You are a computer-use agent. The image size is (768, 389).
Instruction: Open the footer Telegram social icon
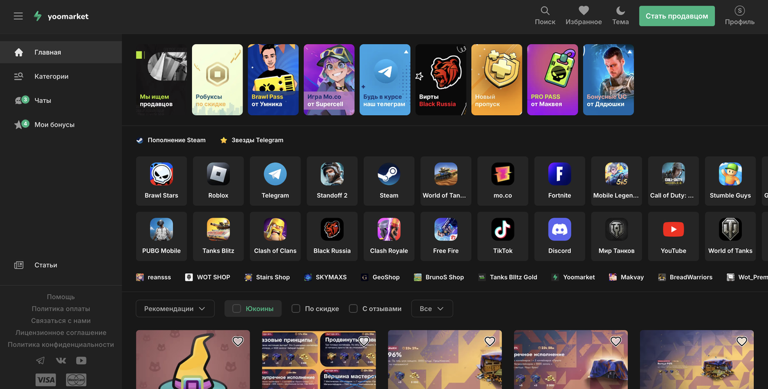40,360
